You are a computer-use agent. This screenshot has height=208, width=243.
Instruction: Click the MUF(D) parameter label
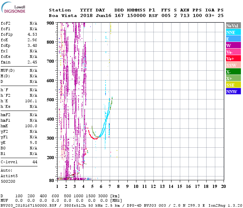(8, 71)
